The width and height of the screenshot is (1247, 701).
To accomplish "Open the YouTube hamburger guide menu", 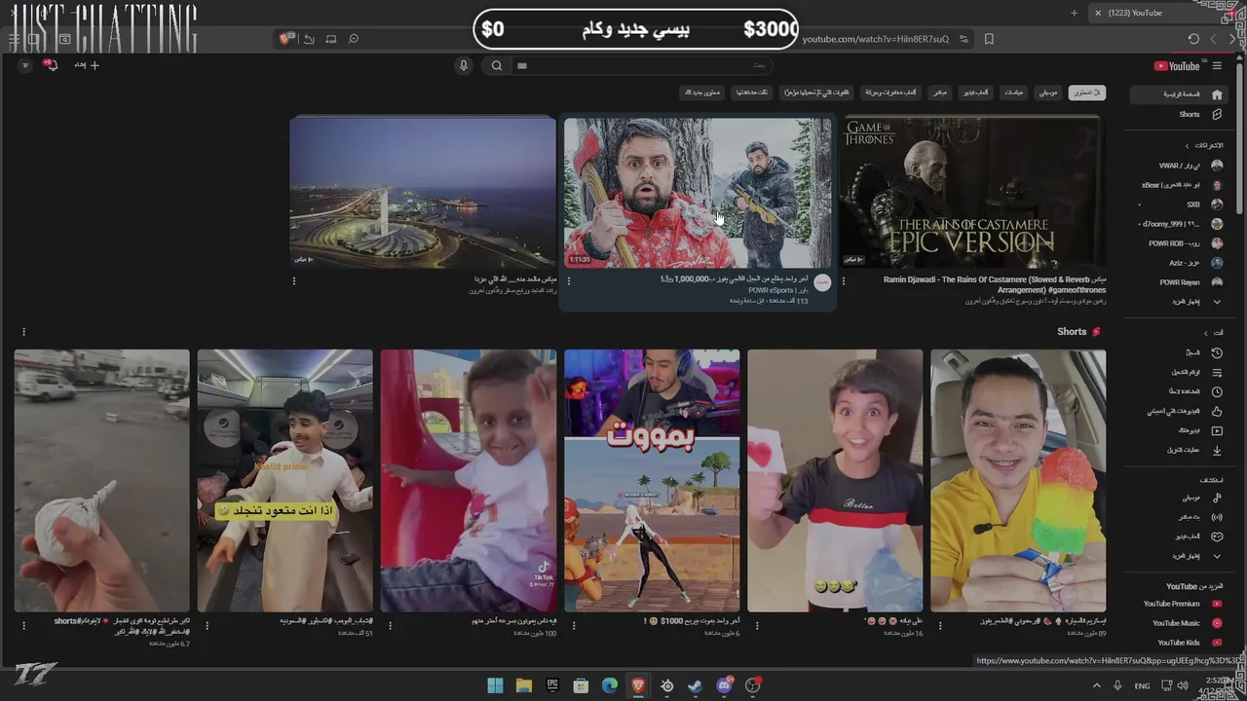I will click(x=1217, y=66).
